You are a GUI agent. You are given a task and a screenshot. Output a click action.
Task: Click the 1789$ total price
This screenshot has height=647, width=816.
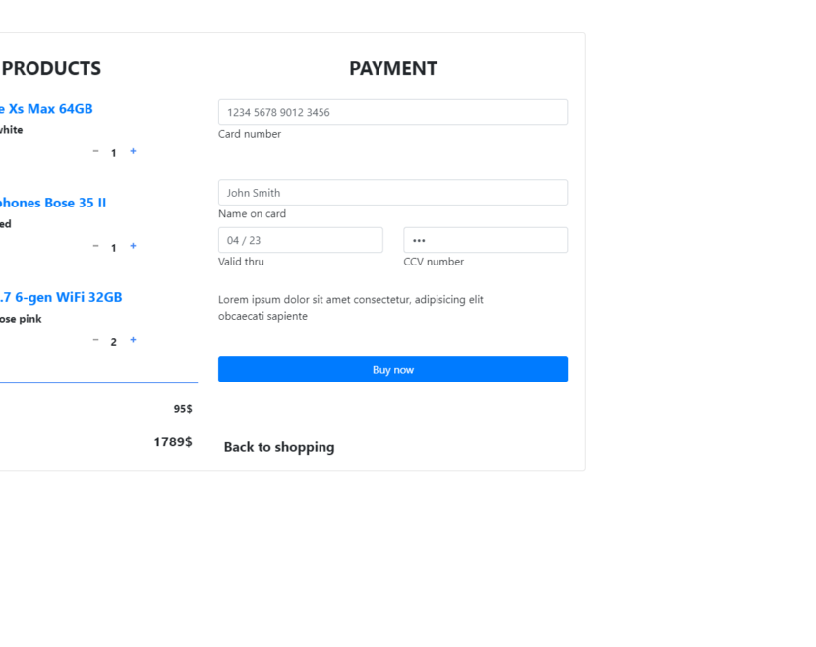pos(172,442)
